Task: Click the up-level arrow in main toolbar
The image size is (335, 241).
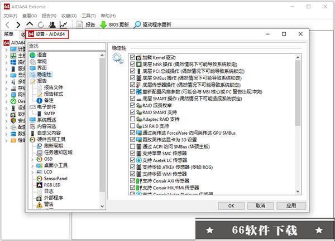Action: tap(30, 24)
